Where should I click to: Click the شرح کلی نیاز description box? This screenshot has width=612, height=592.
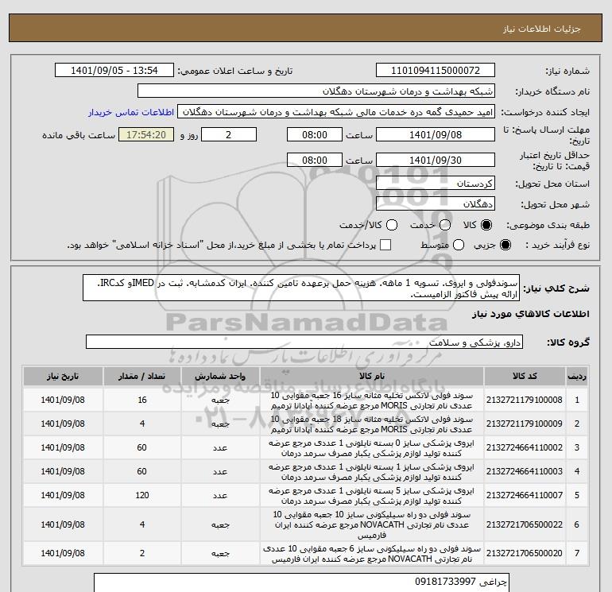tap(301, 288)
